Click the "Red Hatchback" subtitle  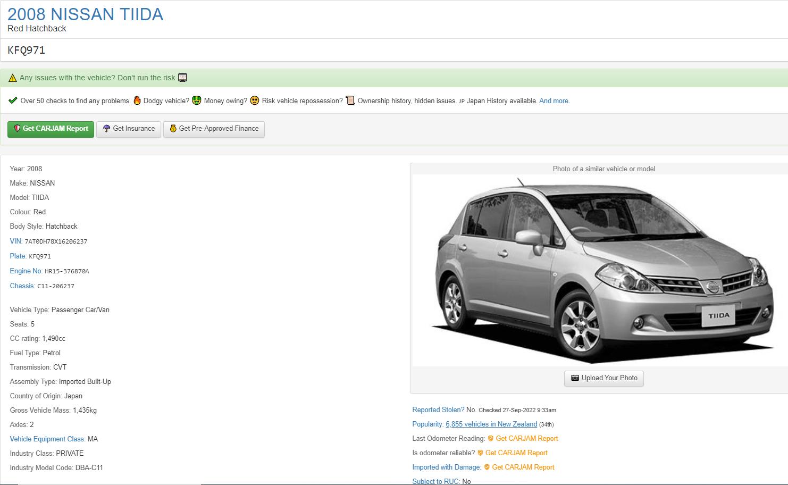[37, 29]
